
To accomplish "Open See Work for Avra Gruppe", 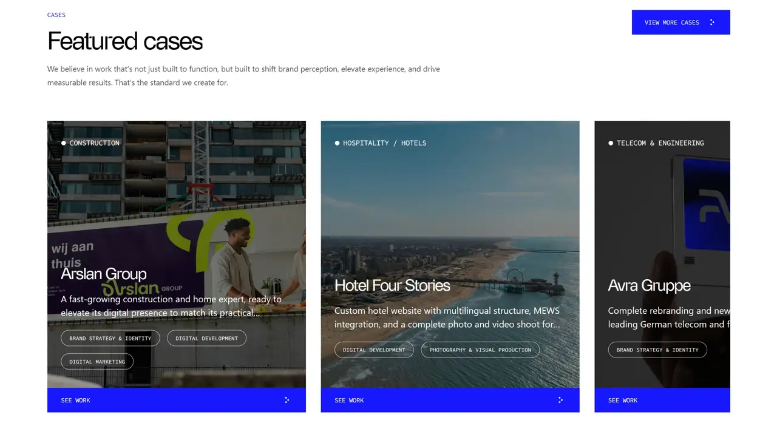I will (x=662, y=400).
